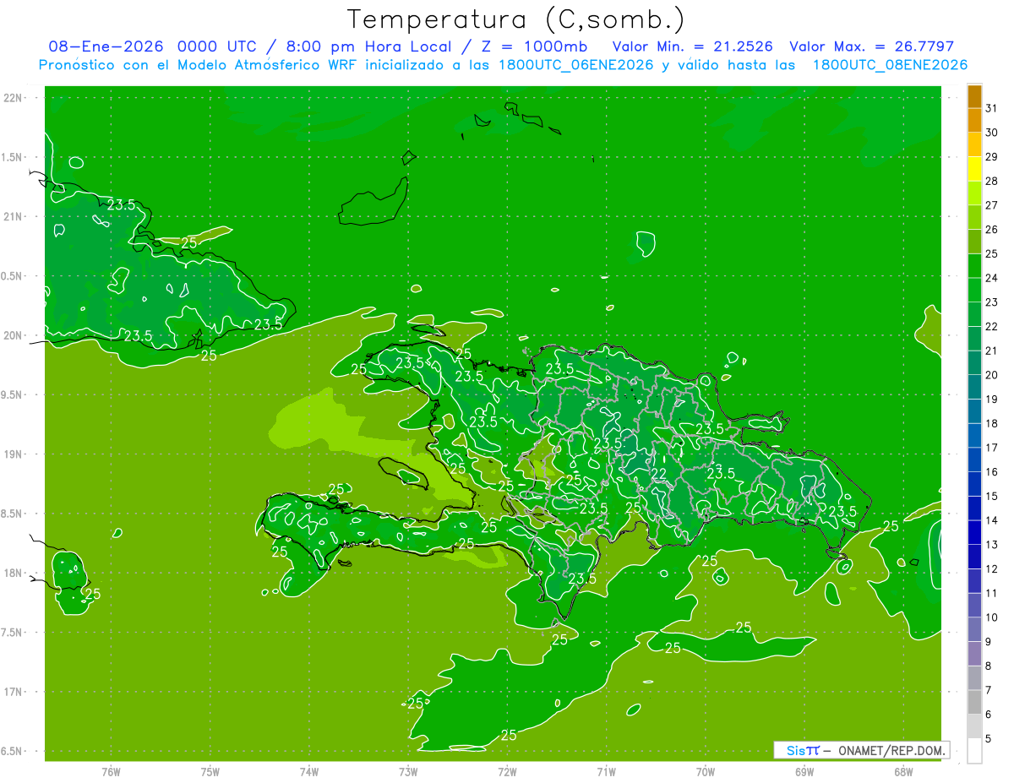Click the "68W" longitude axis label
Viewport: 1014px width, 783px height.
click(903, 773)
